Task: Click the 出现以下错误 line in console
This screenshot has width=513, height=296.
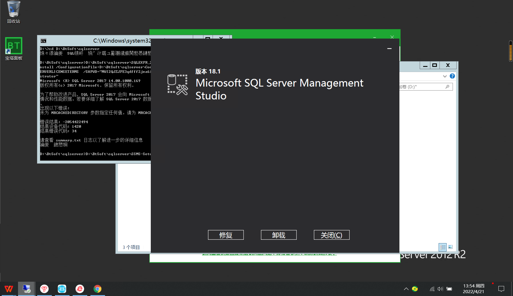Action: (55, 108)
